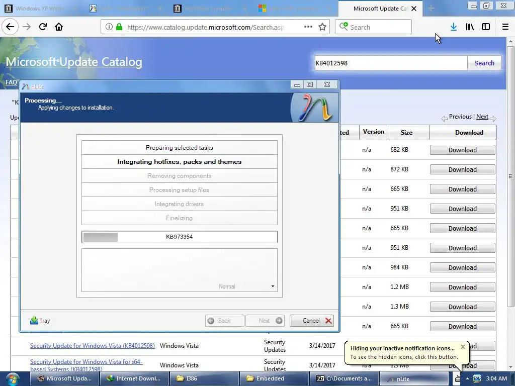
Task: Go to the Next results page
Action: [482, 117]
